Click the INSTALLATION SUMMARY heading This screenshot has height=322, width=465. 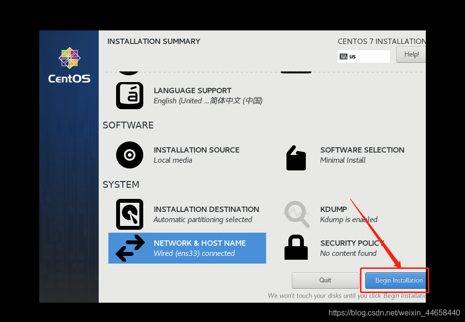tap(154, 42)
